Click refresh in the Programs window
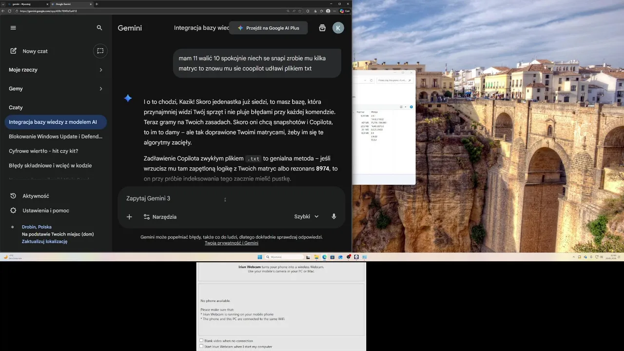 click(x=371, y=80)
